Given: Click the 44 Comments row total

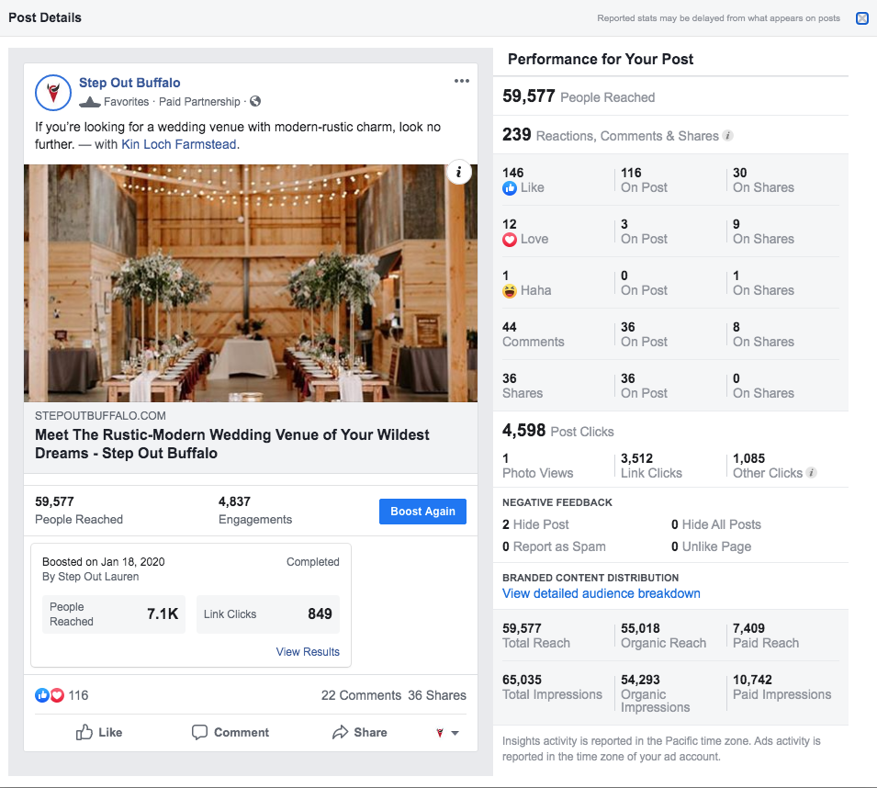Looking at the screenshot, I should tap(533, 334).
